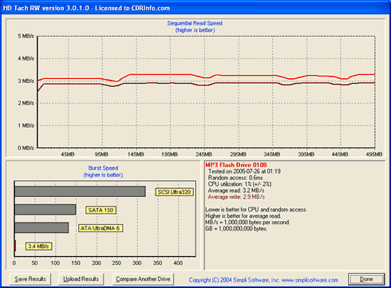This screenshot has width=391, height=288.
Task: Click the SATA 150 gray bar
Action: (x=45, y=210)
